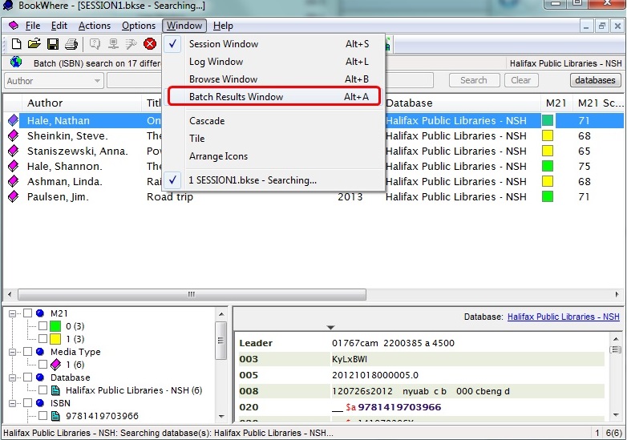
Task: Choose Batch Results Window menu entry
Action: coord(274,97)
